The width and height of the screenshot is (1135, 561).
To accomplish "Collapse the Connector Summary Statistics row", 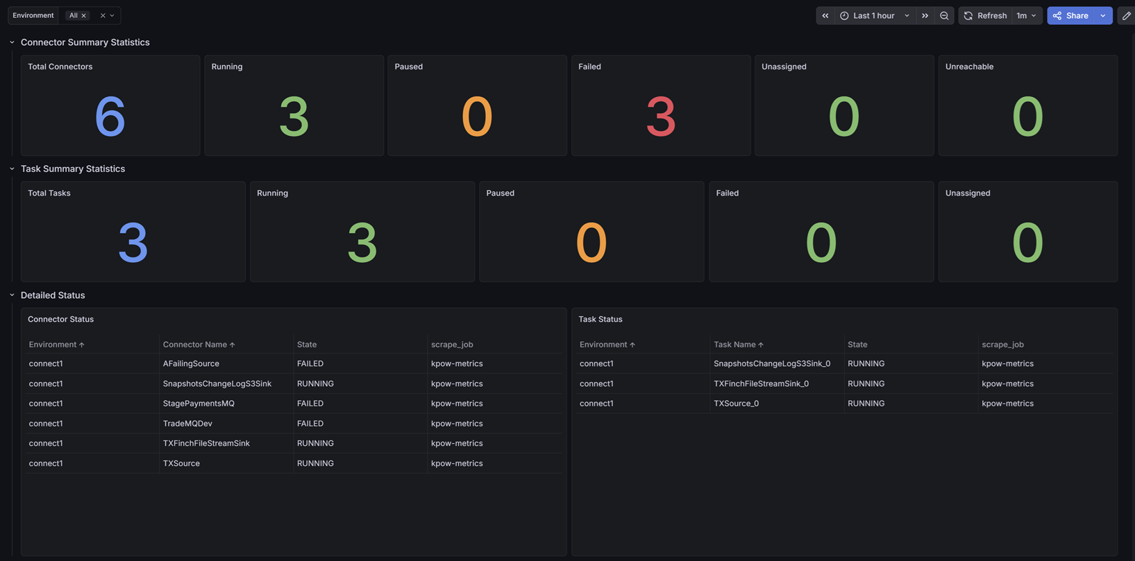I will pos(12,42).
